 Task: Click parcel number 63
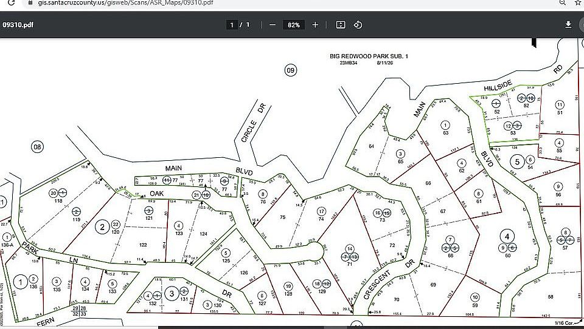tap(445, 133)
